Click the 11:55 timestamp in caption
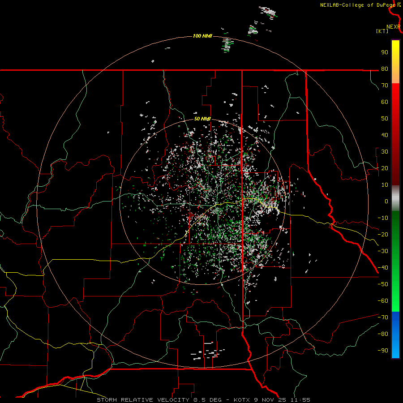Screen dimensions: 403x403 [300, 400]
